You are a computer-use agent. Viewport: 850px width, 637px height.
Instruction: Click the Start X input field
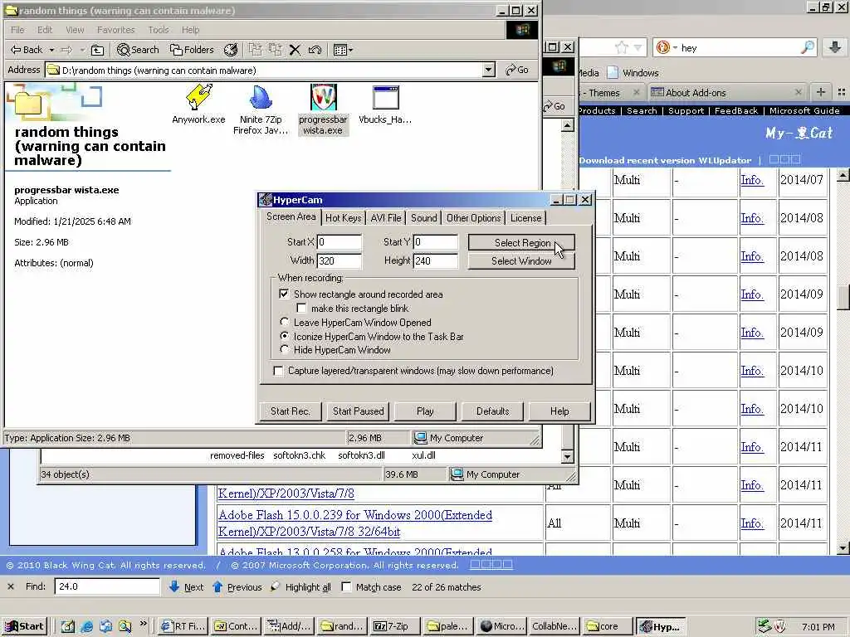340,242
